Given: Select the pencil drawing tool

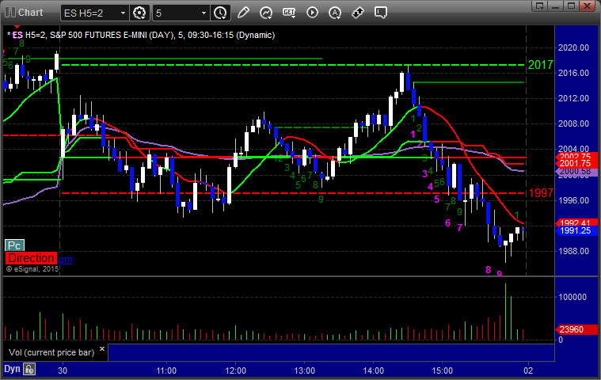Looking at the screenshot, I should [x=243, y=13].
